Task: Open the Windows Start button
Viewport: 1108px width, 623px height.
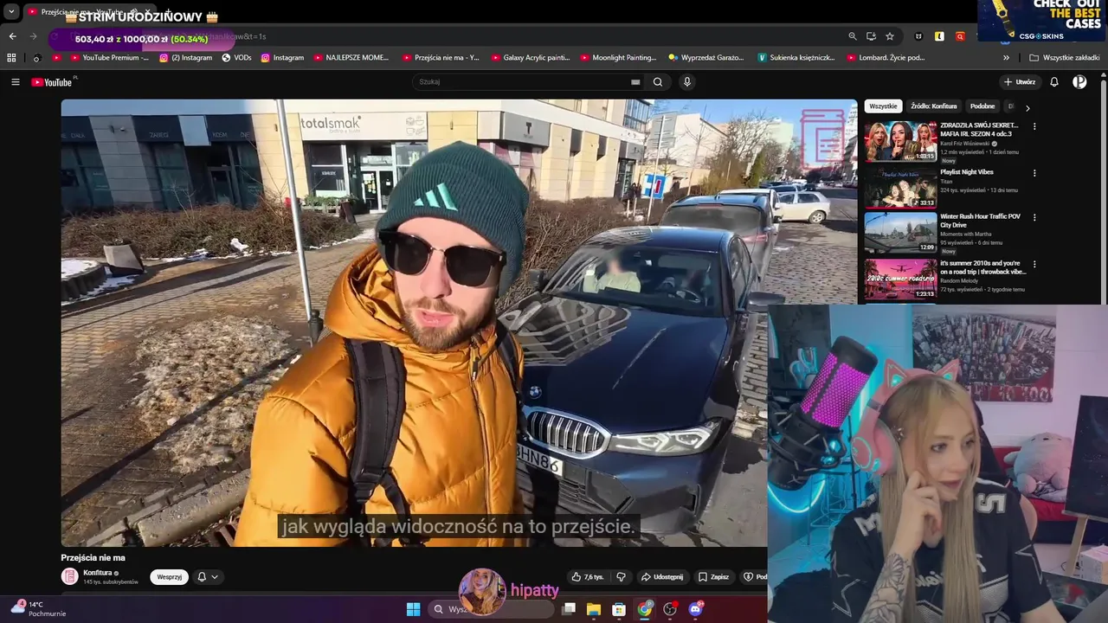Action: pos(413,609)
